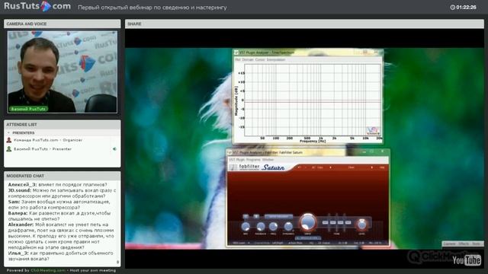Click the Copy button in Saturn's top bar

(320, 167)
